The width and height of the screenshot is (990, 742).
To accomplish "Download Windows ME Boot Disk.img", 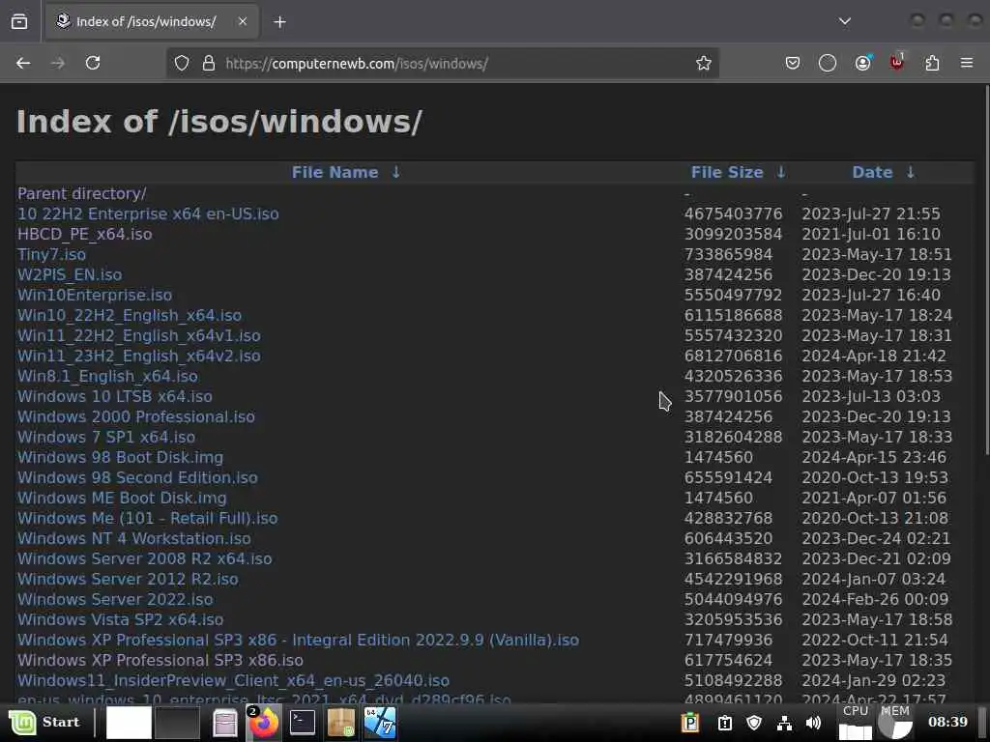I will point(122,498).
